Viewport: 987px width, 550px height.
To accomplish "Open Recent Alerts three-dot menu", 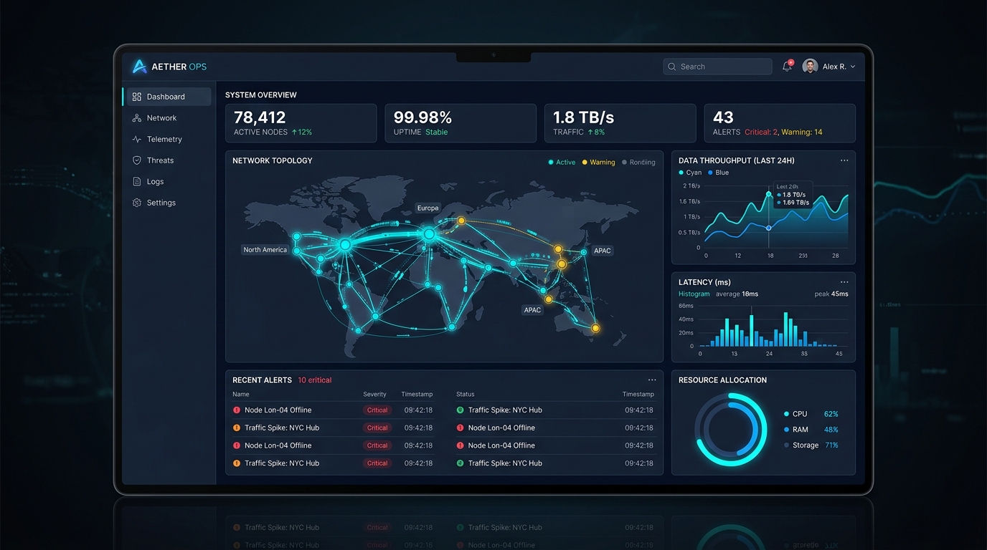I will [x=652, y=380].
